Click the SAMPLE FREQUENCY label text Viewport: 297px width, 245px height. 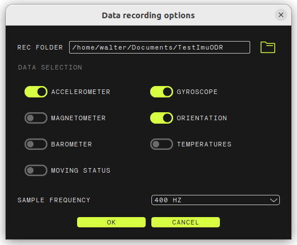tap(54, 200)
